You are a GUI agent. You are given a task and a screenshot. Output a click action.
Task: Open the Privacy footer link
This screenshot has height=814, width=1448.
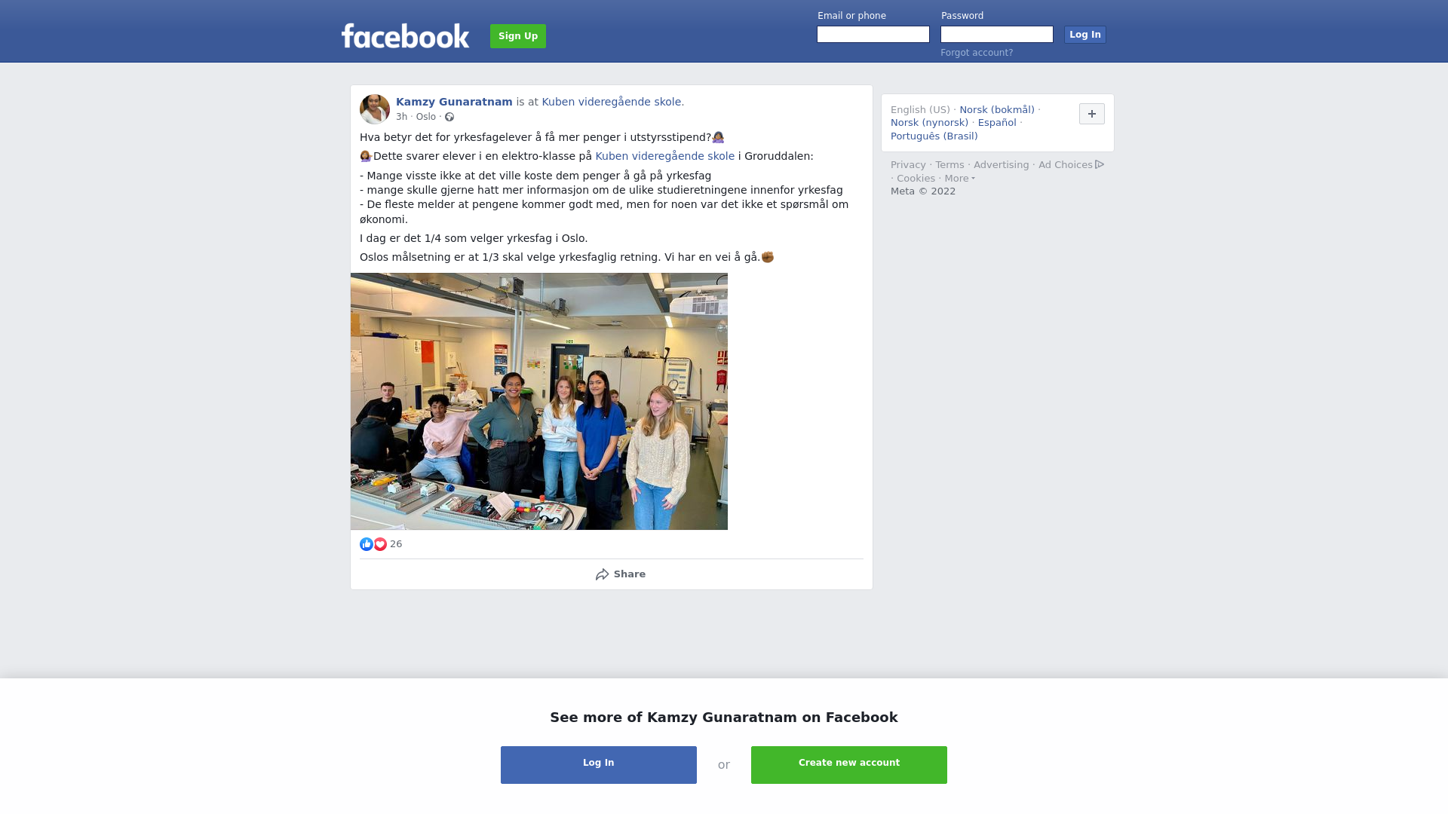click(x=908, y=165)
